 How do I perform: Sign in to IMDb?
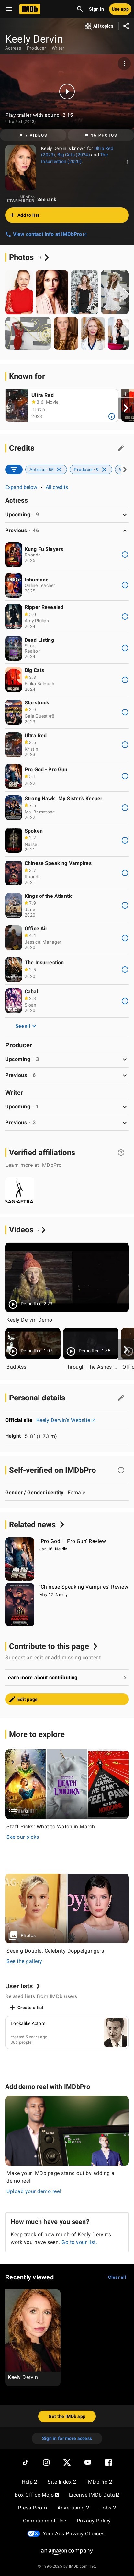96,9
